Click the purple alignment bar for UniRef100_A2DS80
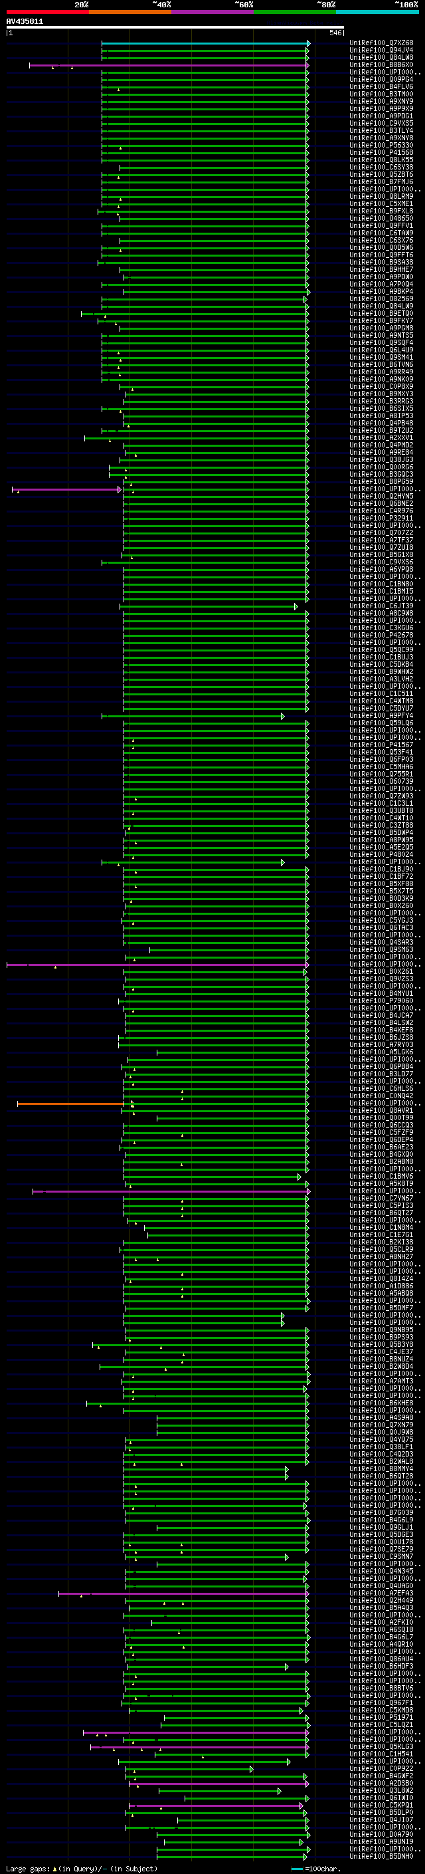The height and width of the screenshot is (1874, 425). click(219, 1783)
